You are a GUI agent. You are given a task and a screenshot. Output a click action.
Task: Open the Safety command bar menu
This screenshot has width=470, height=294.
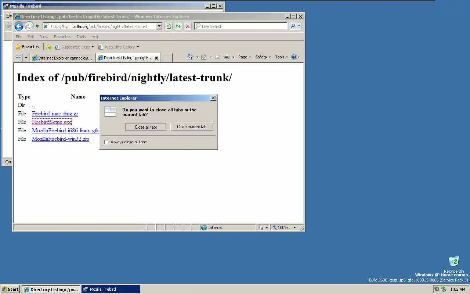263,57
